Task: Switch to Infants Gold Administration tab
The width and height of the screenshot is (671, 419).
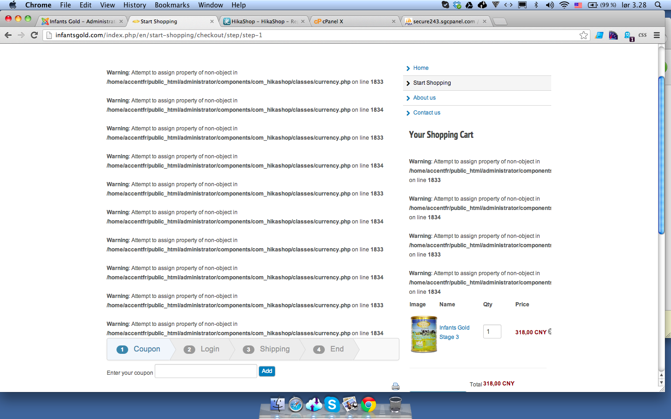Action: pos(82,21)
